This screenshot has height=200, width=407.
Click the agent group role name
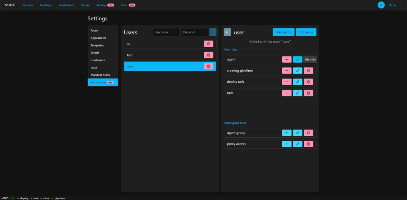(236, 133)
